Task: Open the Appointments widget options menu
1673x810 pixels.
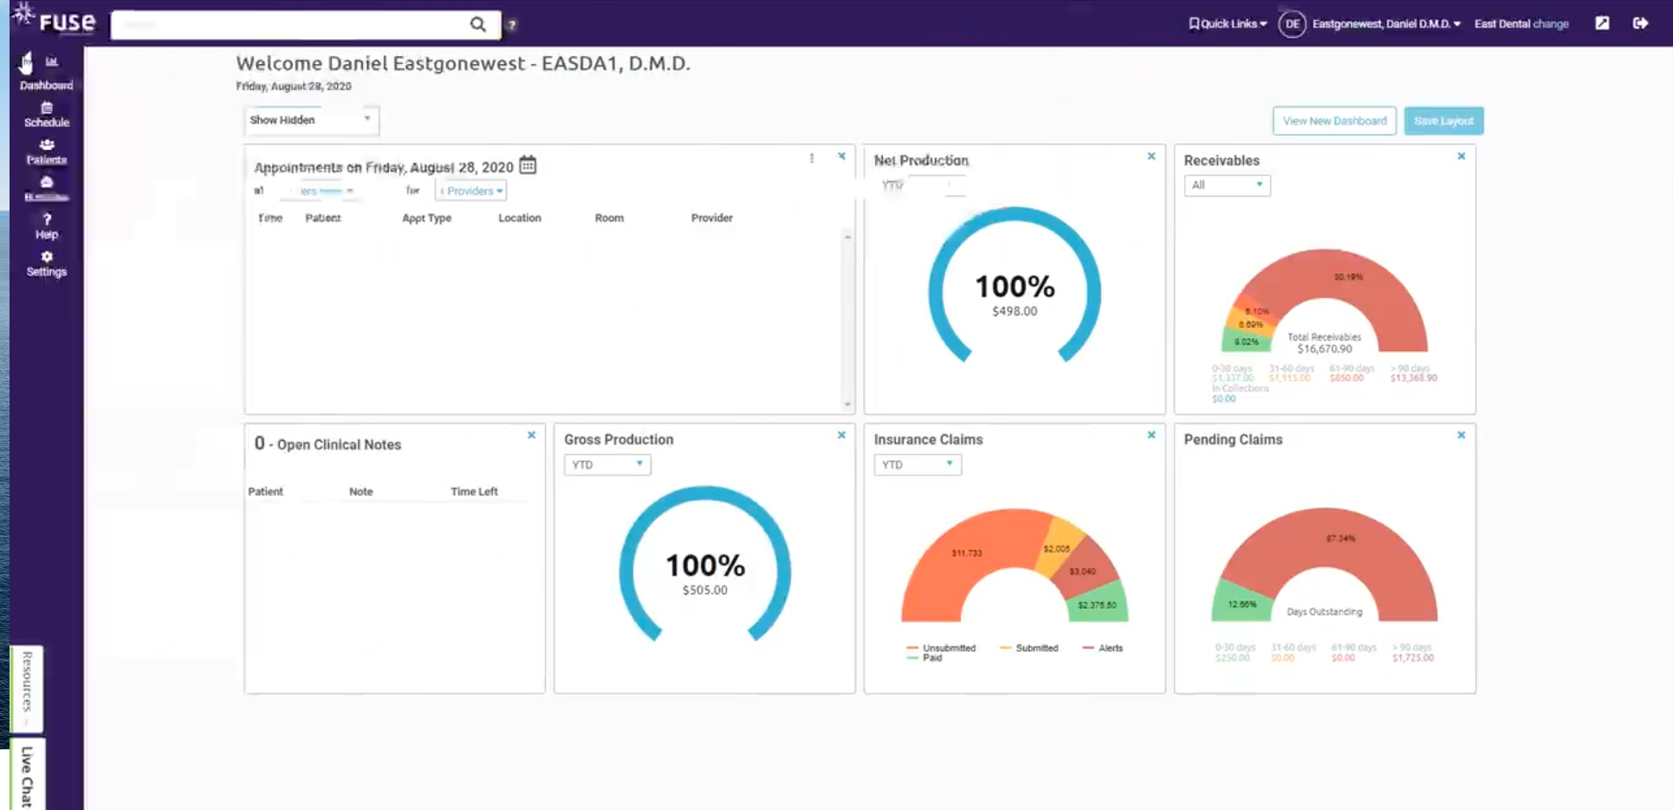Action: [812, 158]
